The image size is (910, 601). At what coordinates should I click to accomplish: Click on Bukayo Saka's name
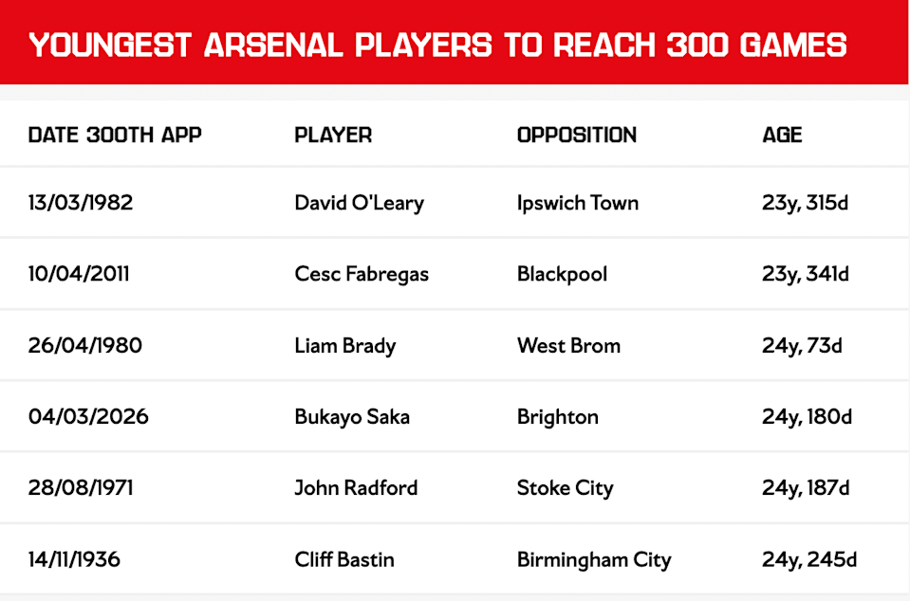(352, 417)
